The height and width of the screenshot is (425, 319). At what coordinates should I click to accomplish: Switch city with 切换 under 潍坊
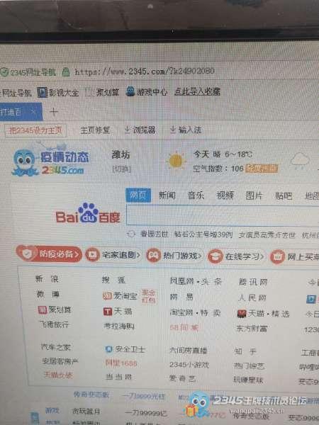pyautogui.click(x=121, y=169)
